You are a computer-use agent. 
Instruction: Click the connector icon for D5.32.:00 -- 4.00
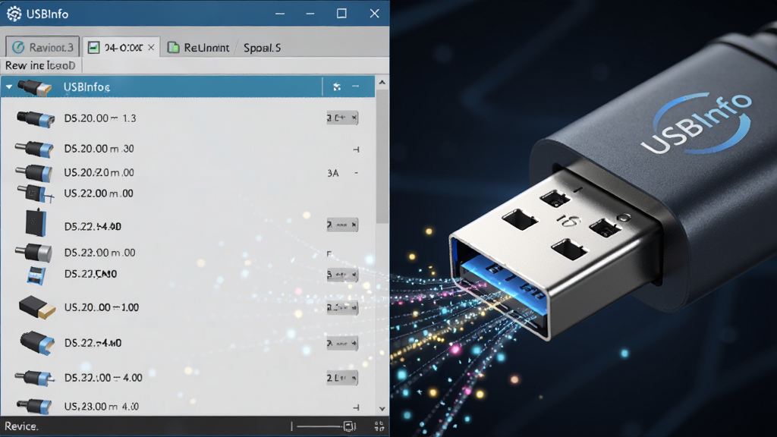point(35,378)
